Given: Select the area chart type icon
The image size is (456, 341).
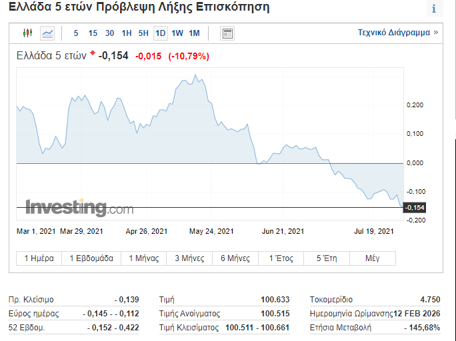Looking at the screenshot, I should pyautogui.click(x=47, y=33).
